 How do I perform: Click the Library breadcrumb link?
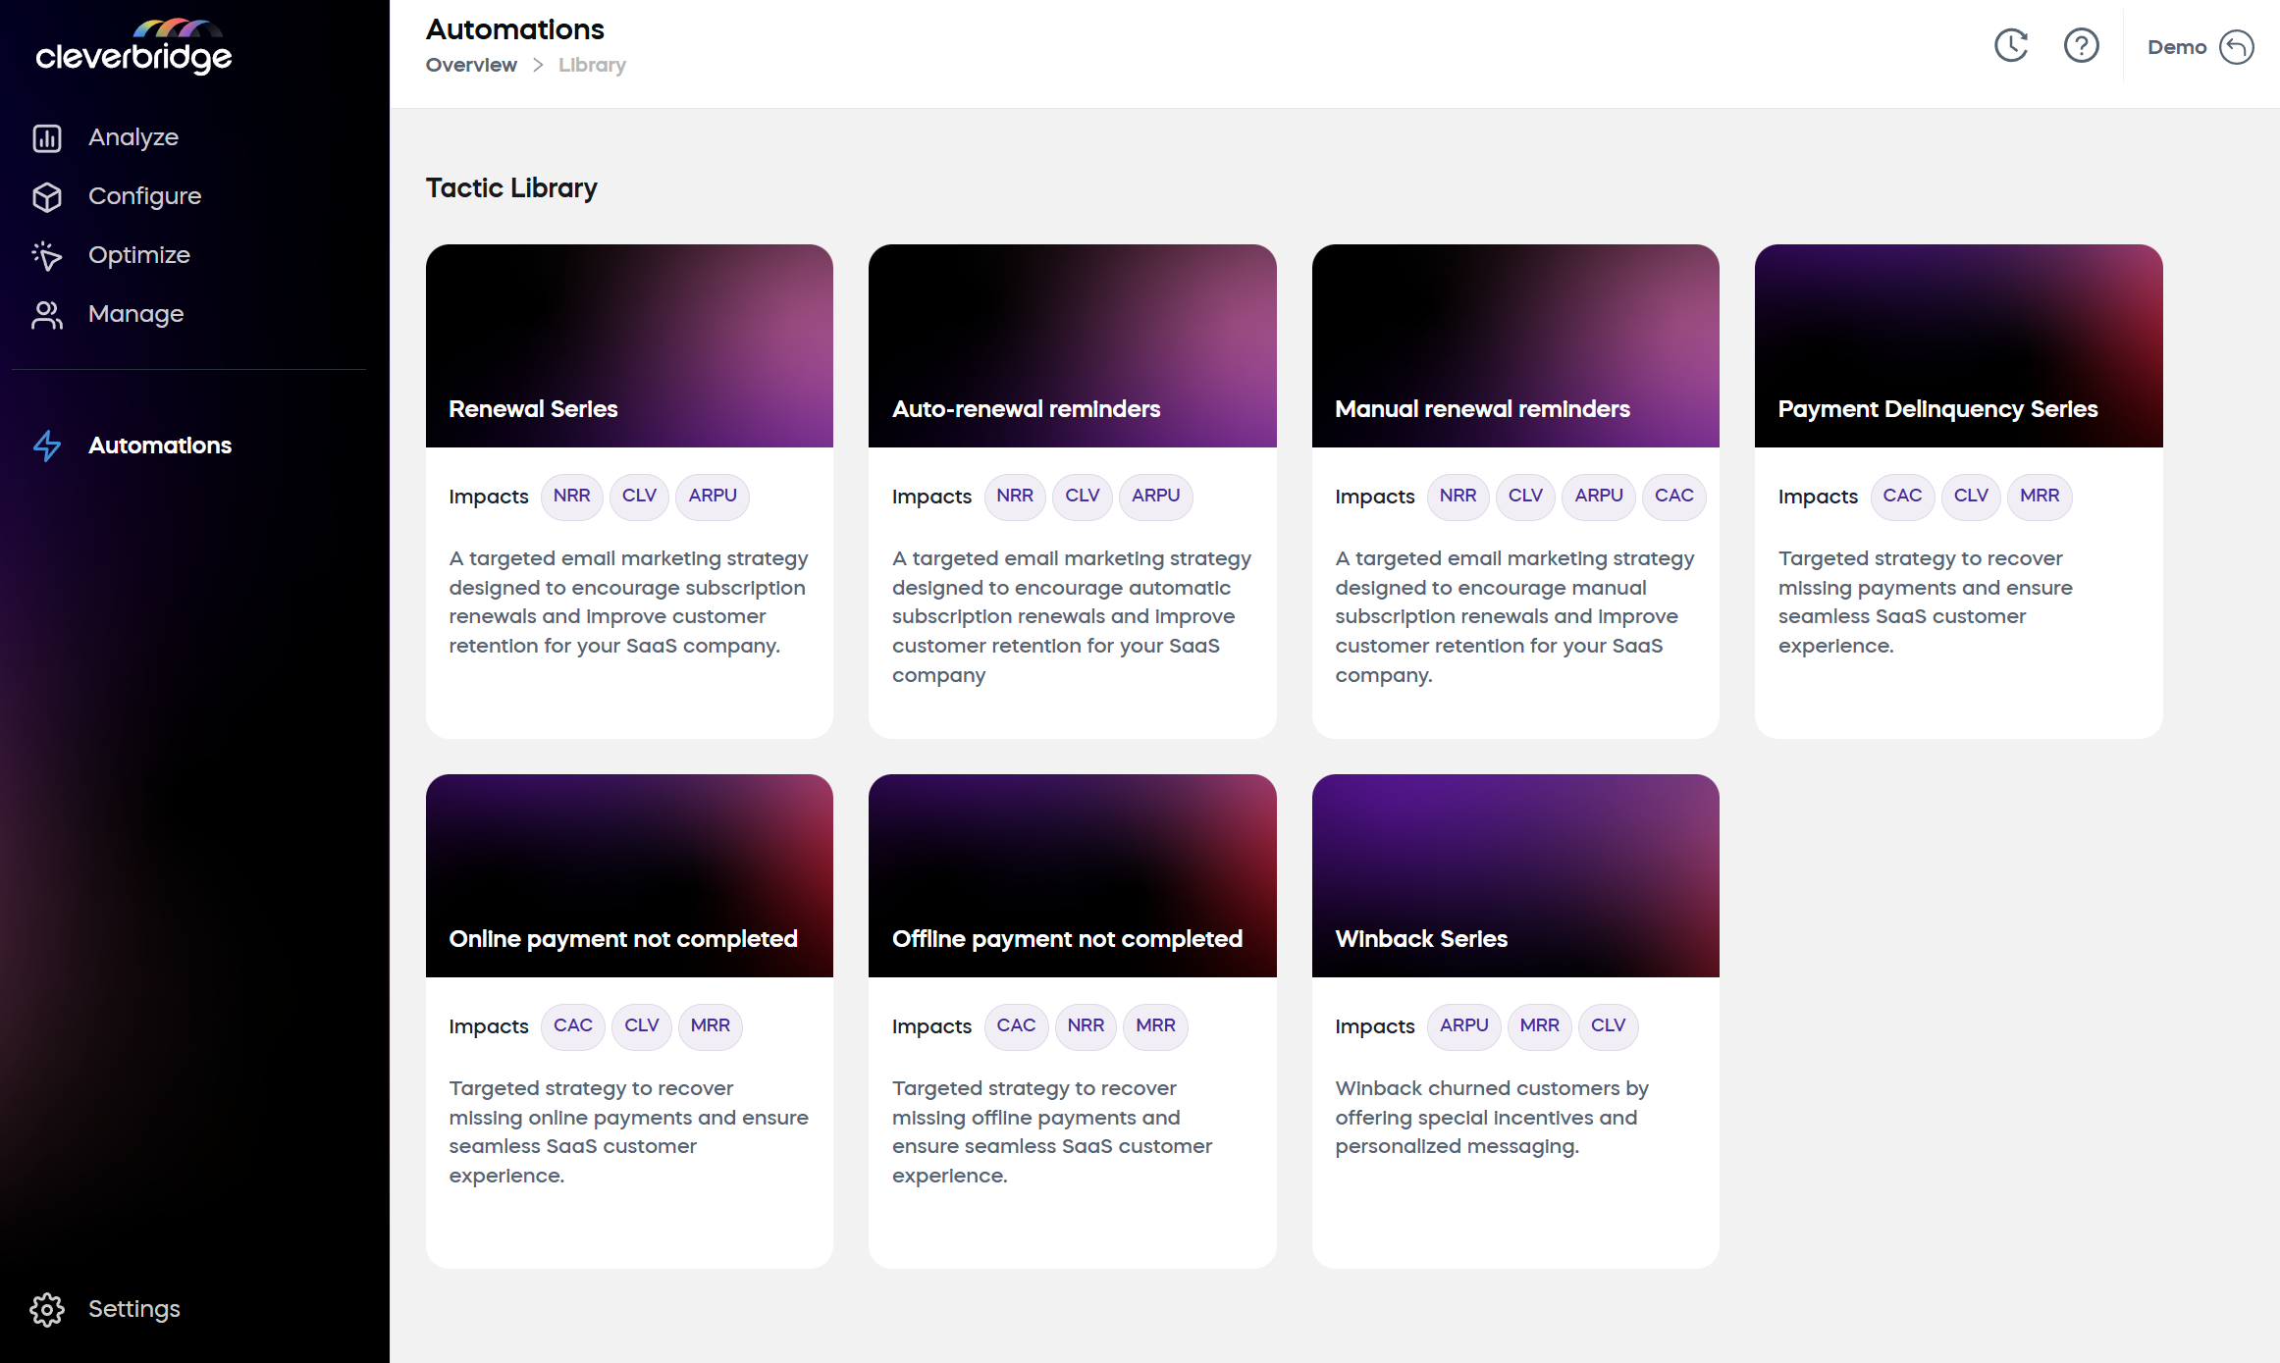tap(592, 65)
